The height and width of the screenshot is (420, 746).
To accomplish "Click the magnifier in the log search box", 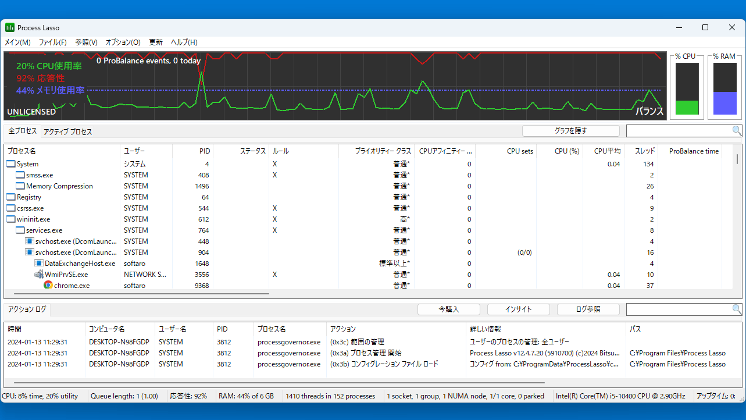I will point(737,309).
